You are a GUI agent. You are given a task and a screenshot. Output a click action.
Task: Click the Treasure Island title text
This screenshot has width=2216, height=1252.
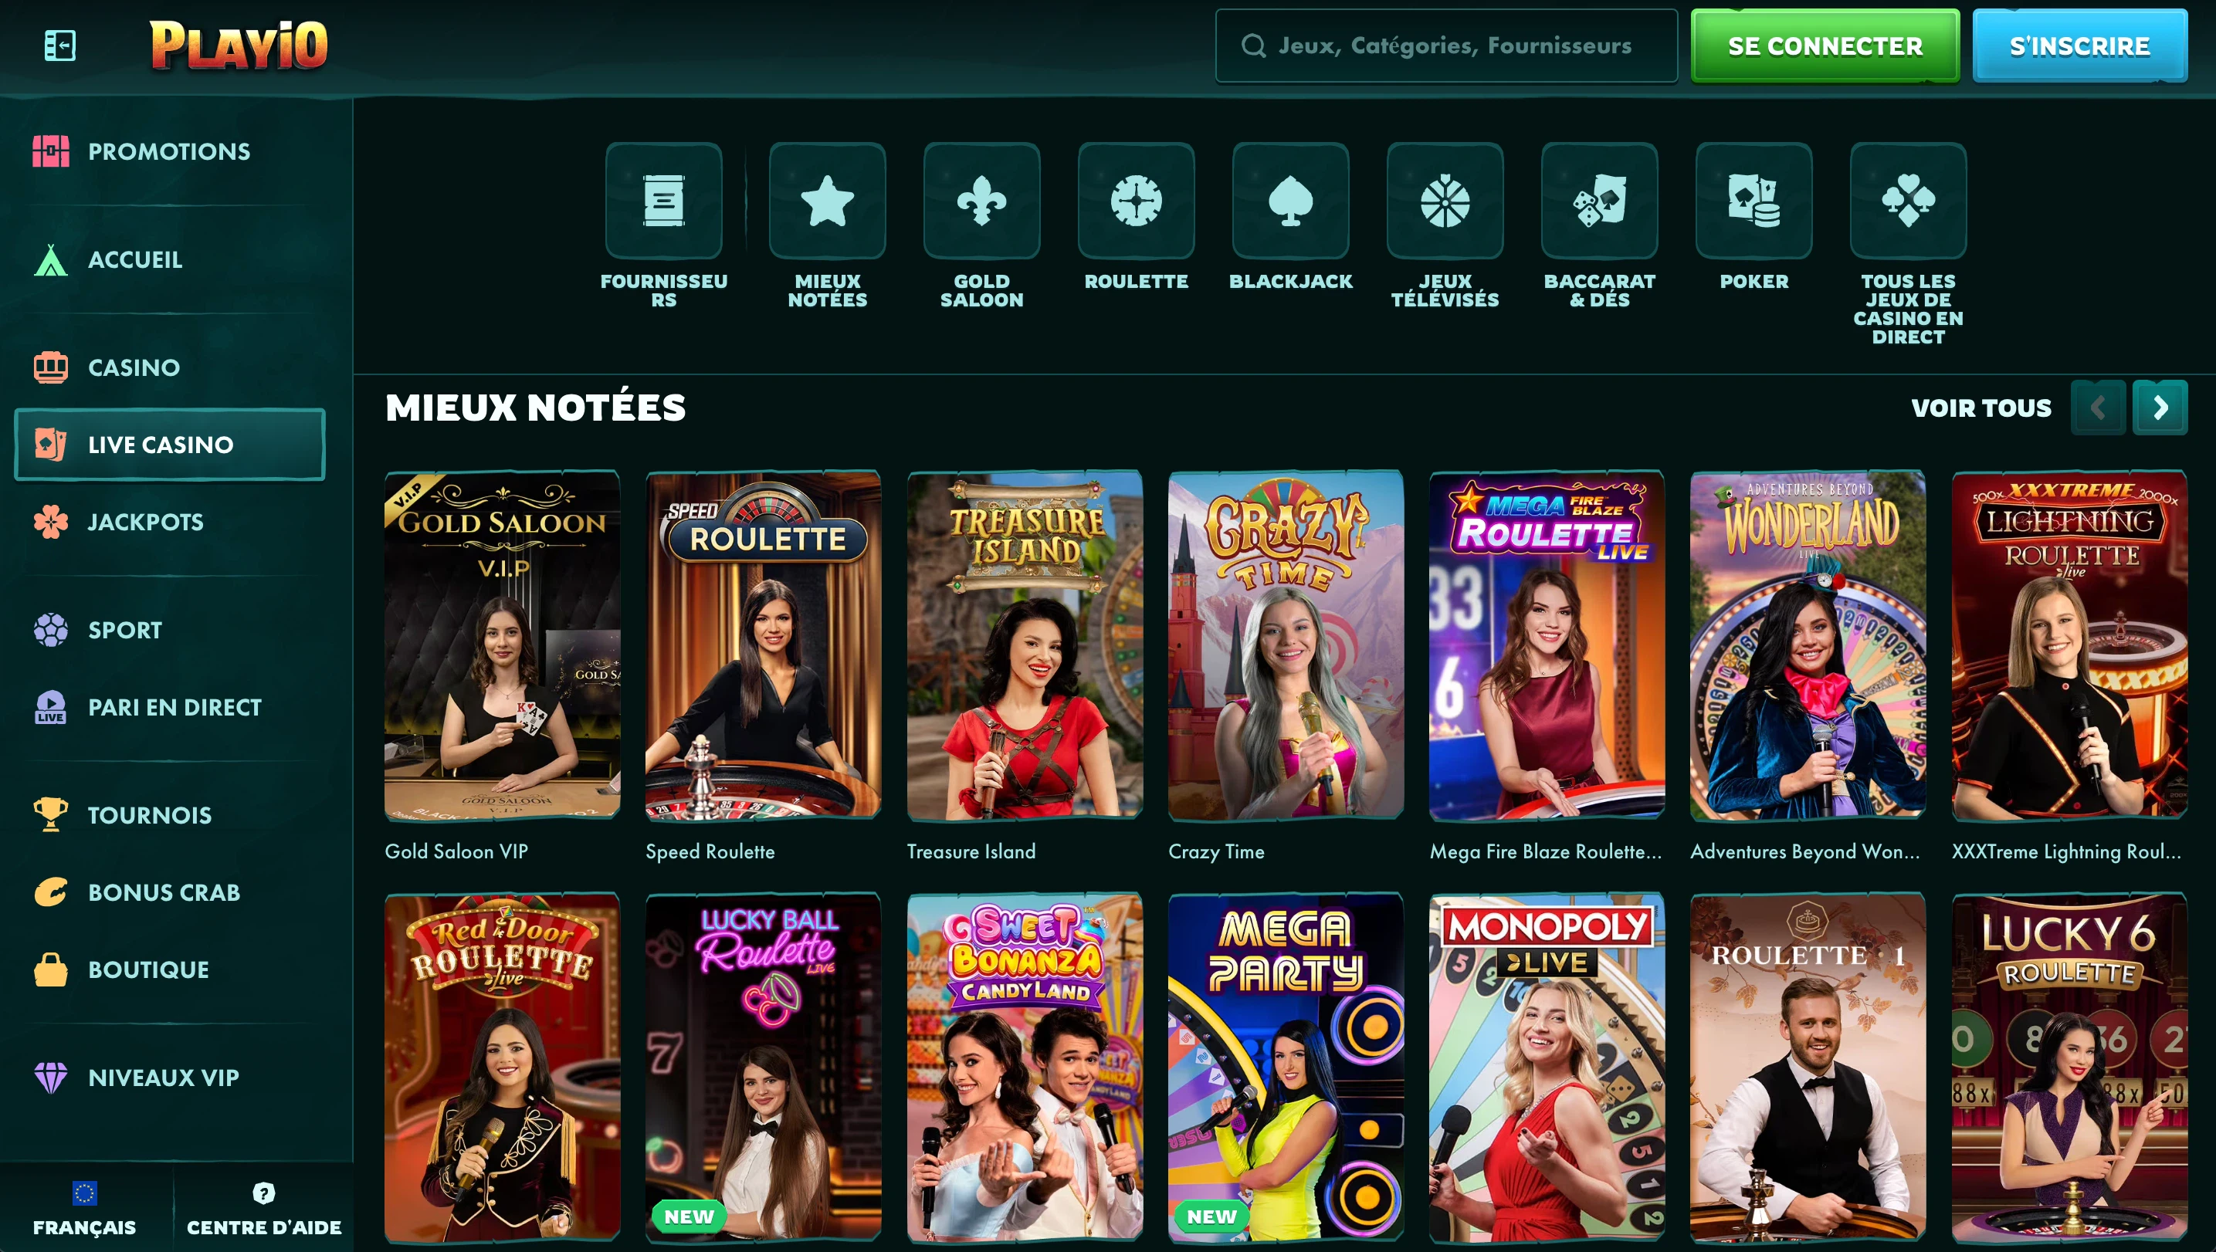tap(971, 851)
